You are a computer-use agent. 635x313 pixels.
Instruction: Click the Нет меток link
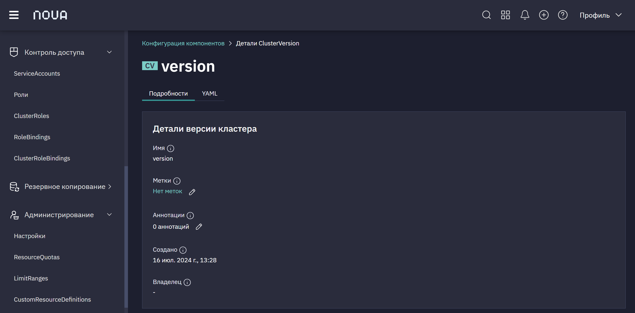167,191
